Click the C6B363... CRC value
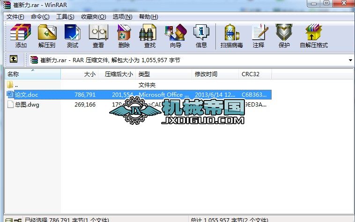355x222 pixels. point(254,94)
